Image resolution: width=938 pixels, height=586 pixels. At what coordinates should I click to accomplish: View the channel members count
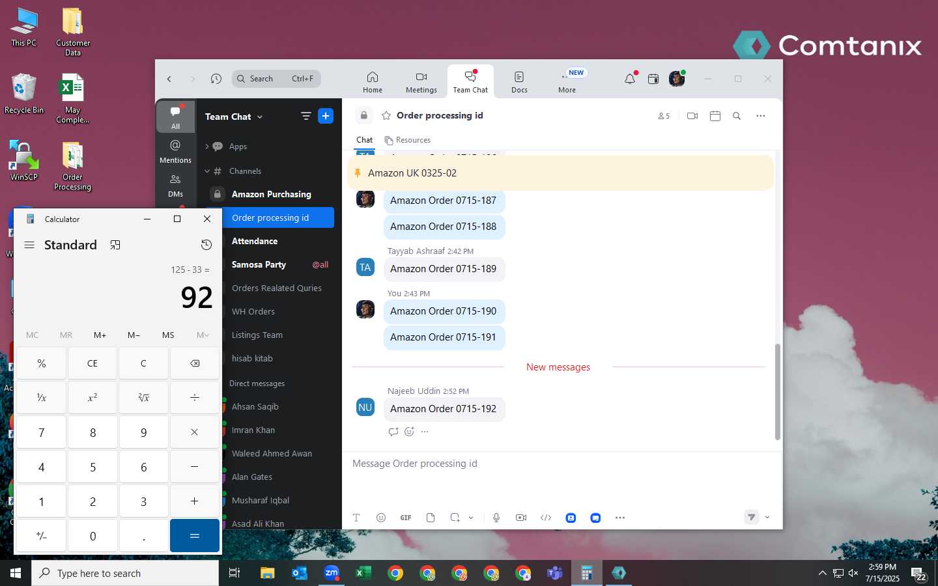pyautogui.click(x=664, y=116)
